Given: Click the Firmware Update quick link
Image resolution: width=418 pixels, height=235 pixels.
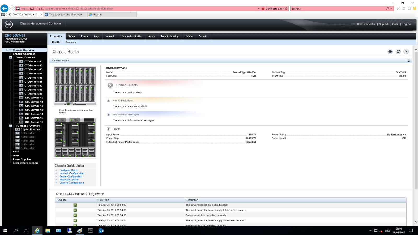Looking at the screenshot, I should coord(69,180).
